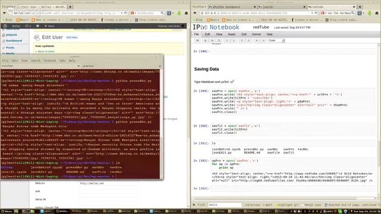Toggle Highlight all in the find bar
The image size is (381, 214).
[287, 204]
